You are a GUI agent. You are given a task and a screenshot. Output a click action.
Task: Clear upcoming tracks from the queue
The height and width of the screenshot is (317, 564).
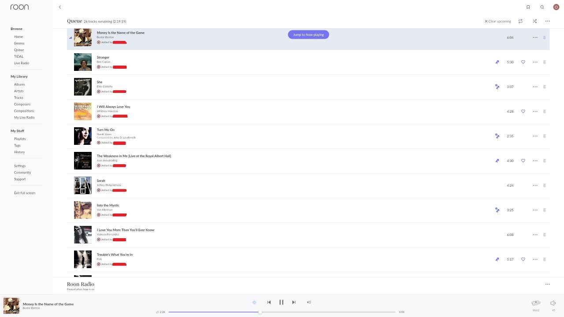click(498, 21)
